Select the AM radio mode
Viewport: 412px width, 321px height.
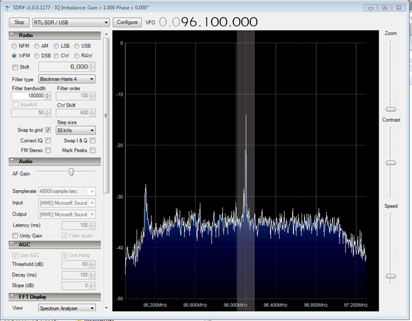[x=37, y=46]
